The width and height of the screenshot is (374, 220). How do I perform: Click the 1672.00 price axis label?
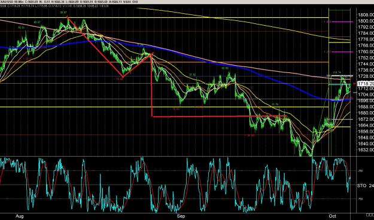(x=366, y=119)
